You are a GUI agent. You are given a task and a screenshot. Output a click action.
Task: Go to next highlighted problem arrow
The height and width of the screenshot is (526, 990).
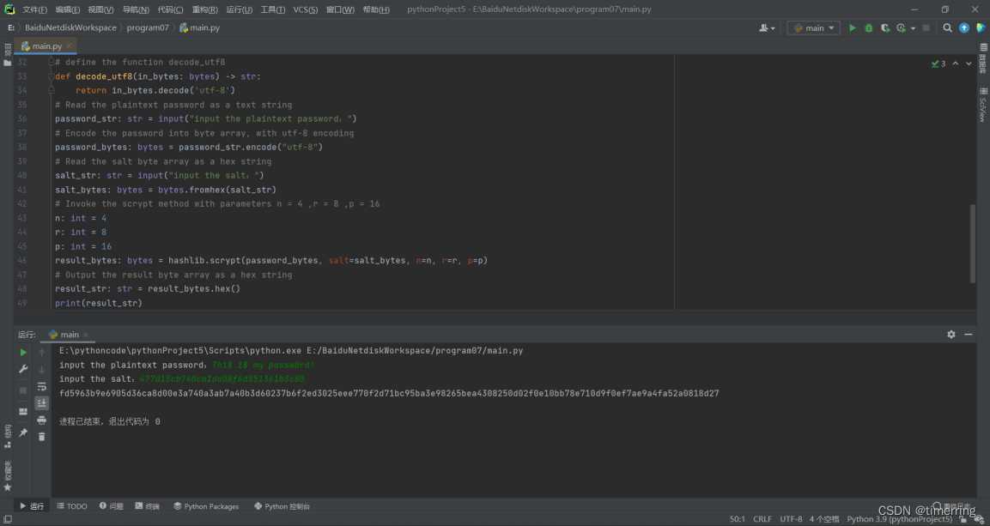pos(969,63)
